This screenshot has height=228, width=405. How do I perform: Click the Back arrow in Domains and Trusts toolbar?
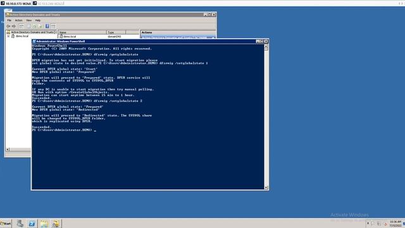pyautogui.click(x=8, y=26)
